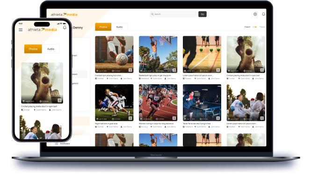Tap the notification bell on phone
This screenshot has width=311, height=174.
point(65,27)
